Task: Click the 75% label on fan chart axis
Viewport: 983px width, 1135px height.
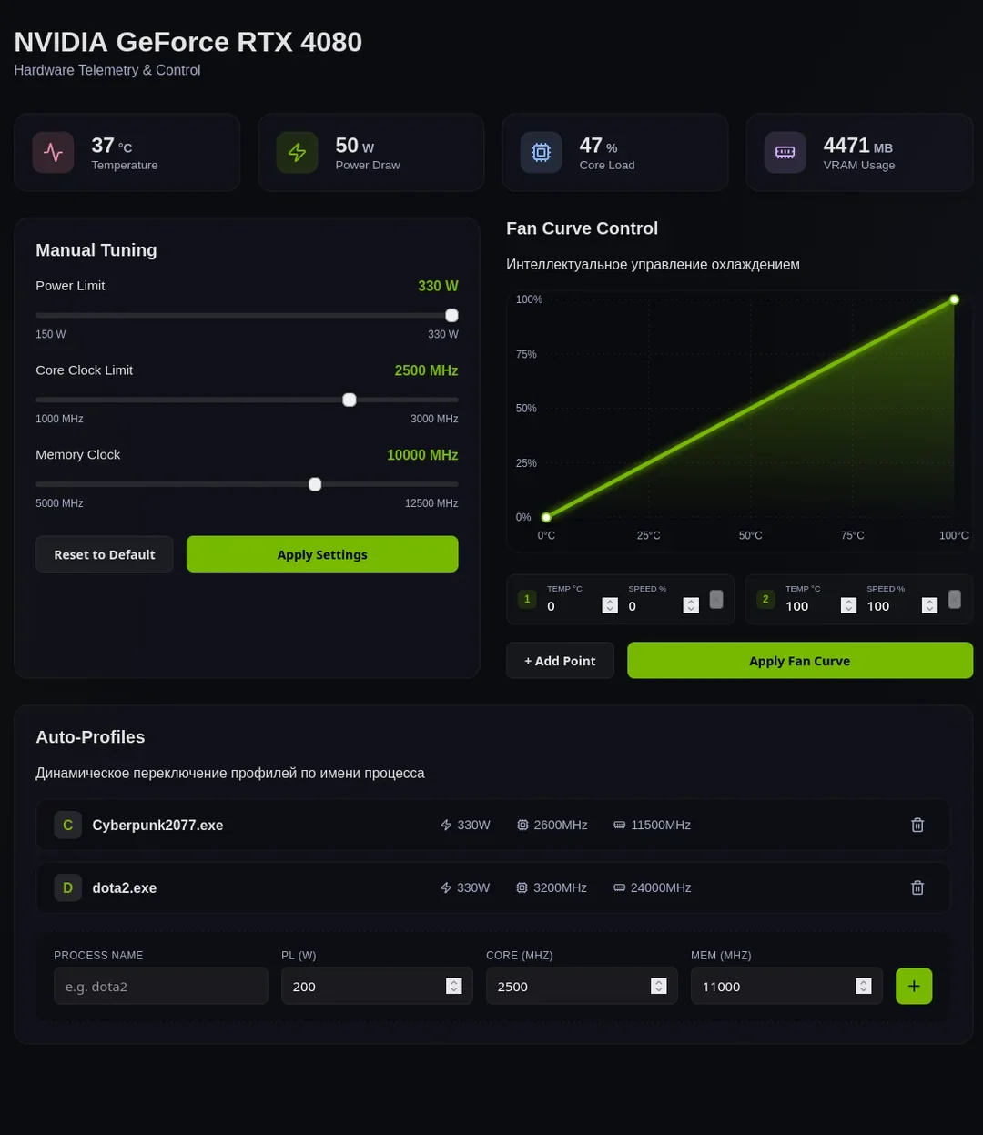Action: pos(526,354)
